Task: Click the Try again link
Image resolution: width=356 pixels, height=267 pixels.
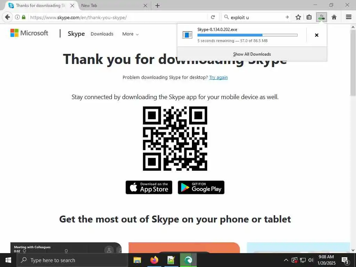Action: tap(218, 78)
